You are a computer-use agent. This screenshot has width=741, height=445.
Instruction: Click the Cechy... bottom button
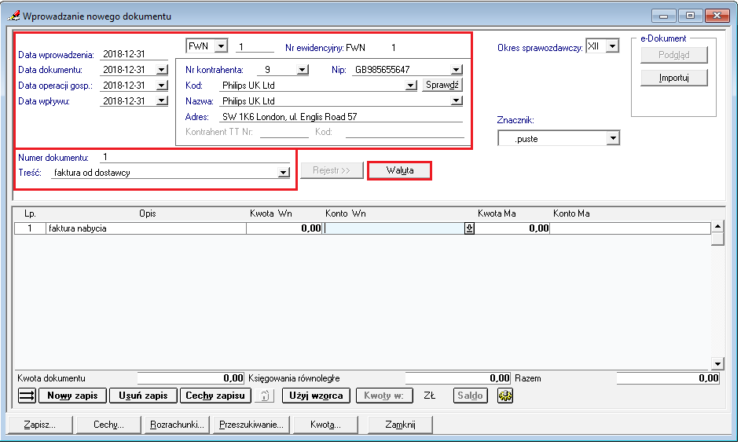108,425
